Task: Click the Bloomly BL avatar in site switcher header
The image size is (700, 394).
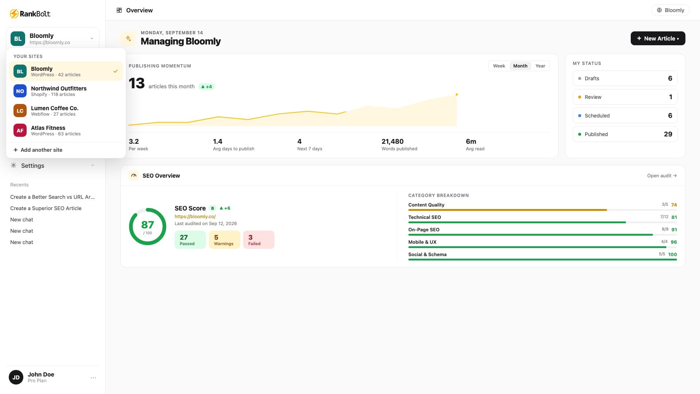Action: pos(17,39)
